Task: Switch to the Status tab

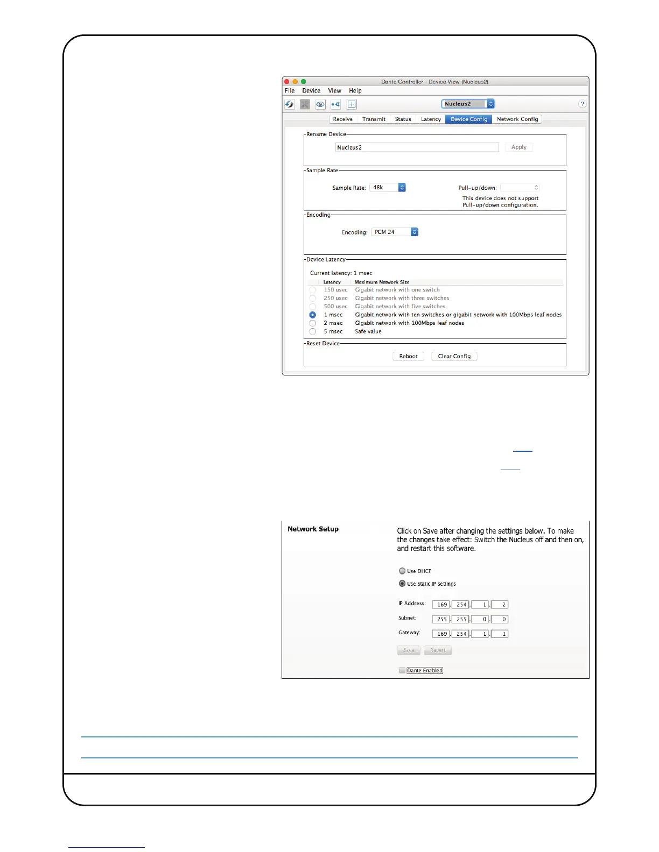Action: [x=403, y=119]
